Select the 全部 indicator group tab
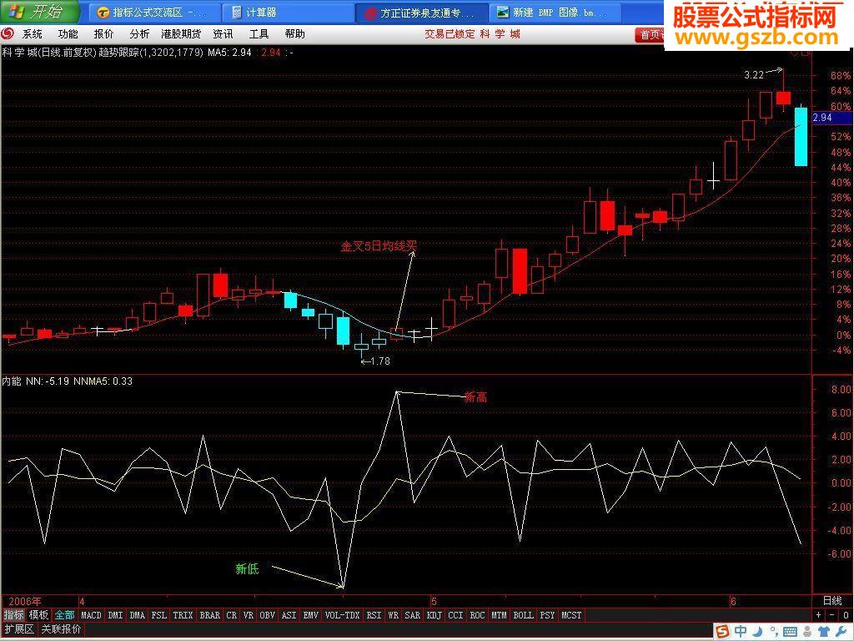Viewport: 854px width, 641px height. coord(64,615)
